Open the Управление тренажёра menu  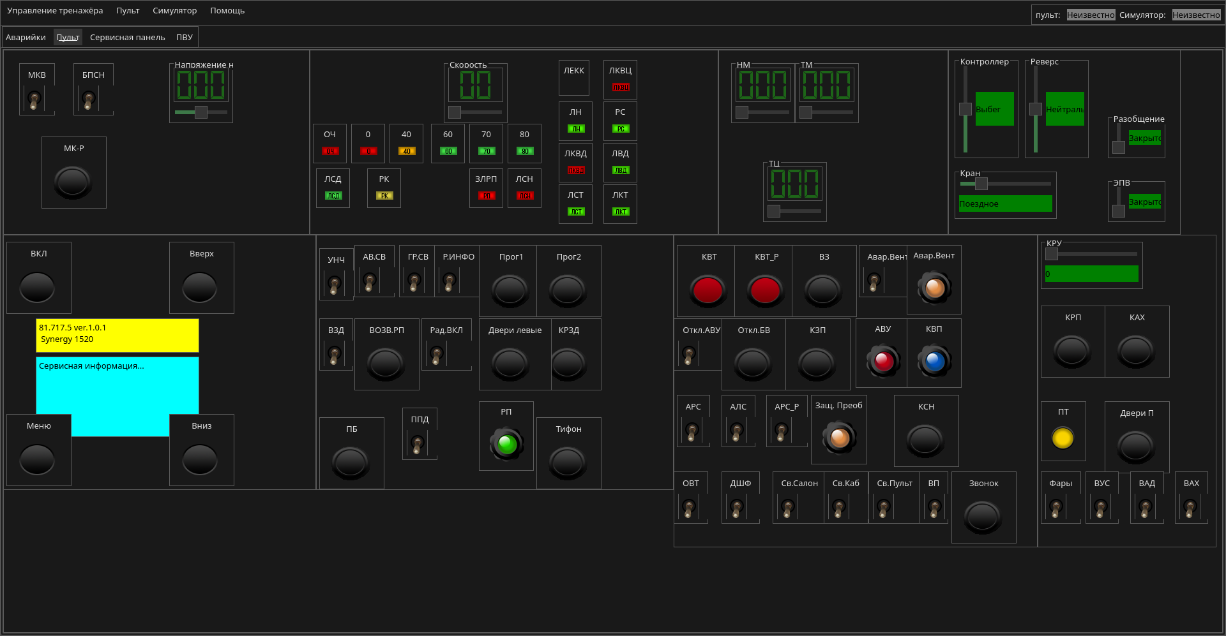coord(55,11)
